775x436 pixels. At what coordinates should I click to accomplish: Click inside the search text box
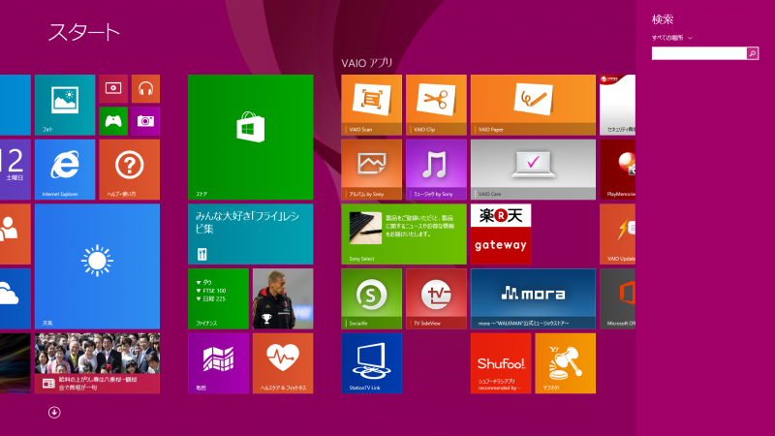[x=698, y=53]
